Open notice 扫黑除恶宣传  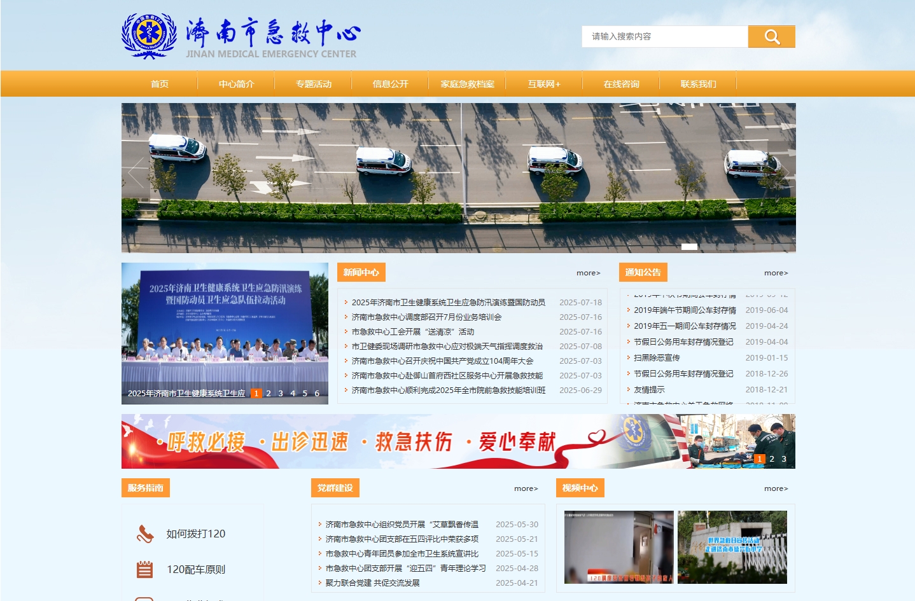[657, 358]
